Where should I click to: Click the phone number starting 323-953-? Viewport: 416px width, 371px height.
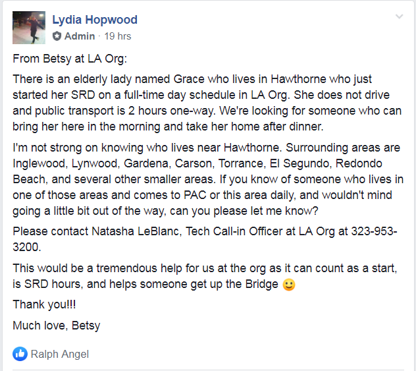click(374, 231)
